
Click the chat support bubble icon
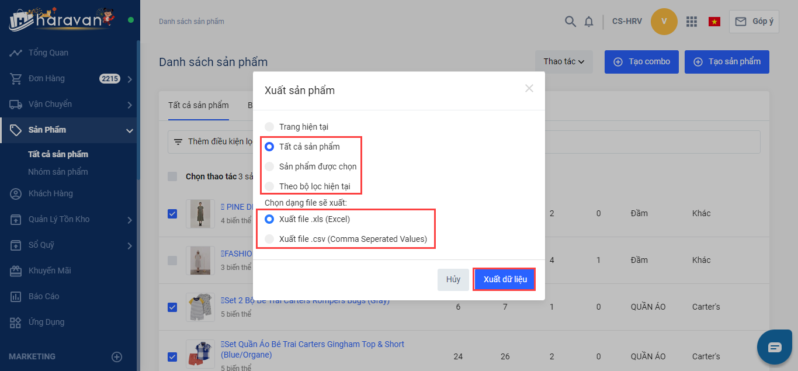tap(774, 348)
